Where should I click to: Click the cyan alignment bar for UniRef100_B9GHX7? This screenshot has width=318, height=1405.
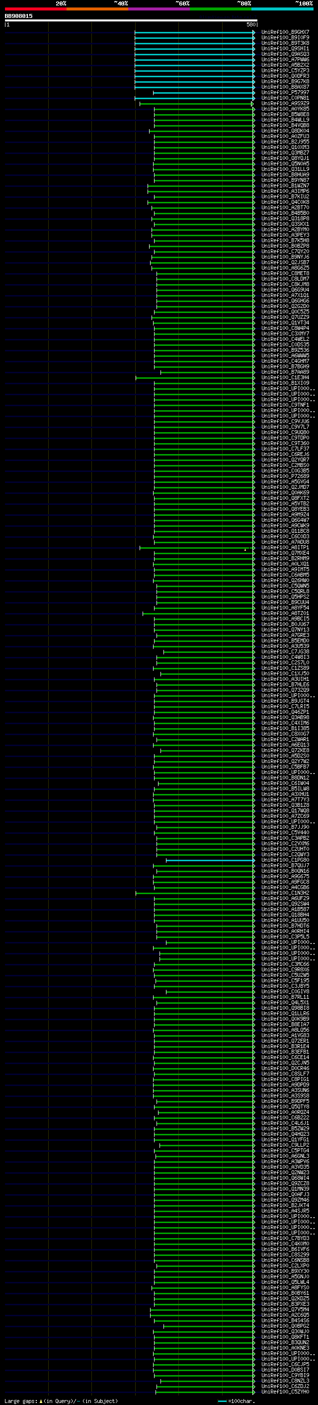pos(195,32)
